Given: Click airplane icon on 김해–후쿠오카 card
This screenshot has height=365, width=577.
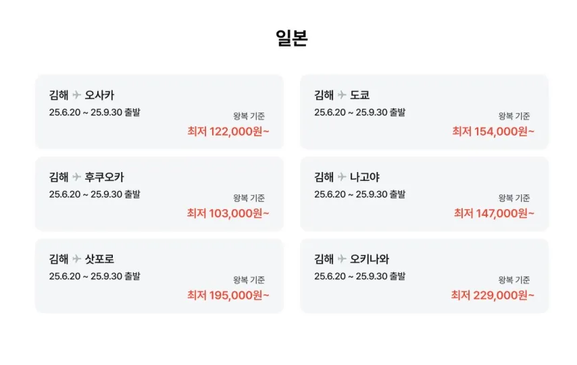Looking at the screenshot, I should 76,177.
